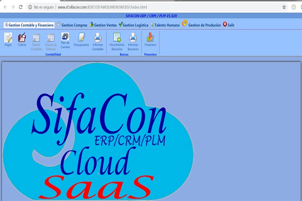This screenshot has width=302, height=201.
Task: Focus the browser address bar URL
Action: pos(102,7)
